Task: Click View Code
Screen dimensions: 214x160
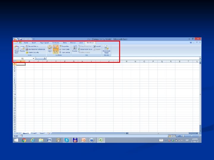Action: click(64, 49)
